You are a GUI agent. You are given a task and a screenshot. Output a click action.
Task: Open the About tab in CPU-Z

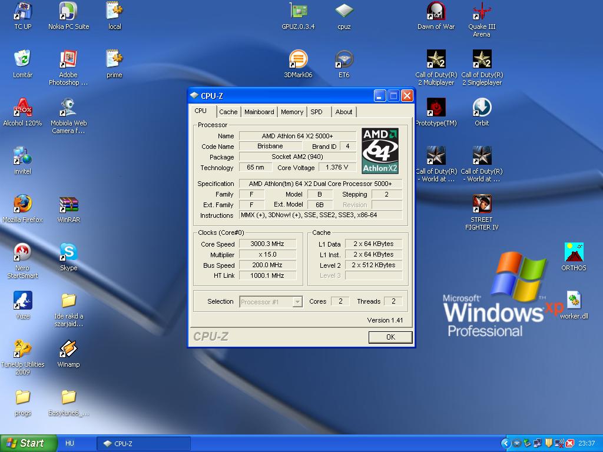click(x=344, y=112)
